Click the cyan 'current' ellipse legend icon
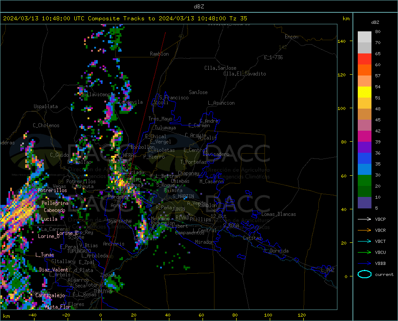 (x=364, y=274)
